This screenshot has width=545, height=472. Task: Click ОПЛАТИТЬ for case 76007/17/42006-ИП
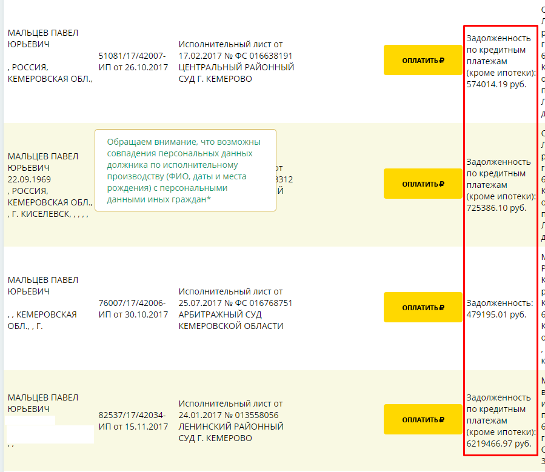(423, 307)
